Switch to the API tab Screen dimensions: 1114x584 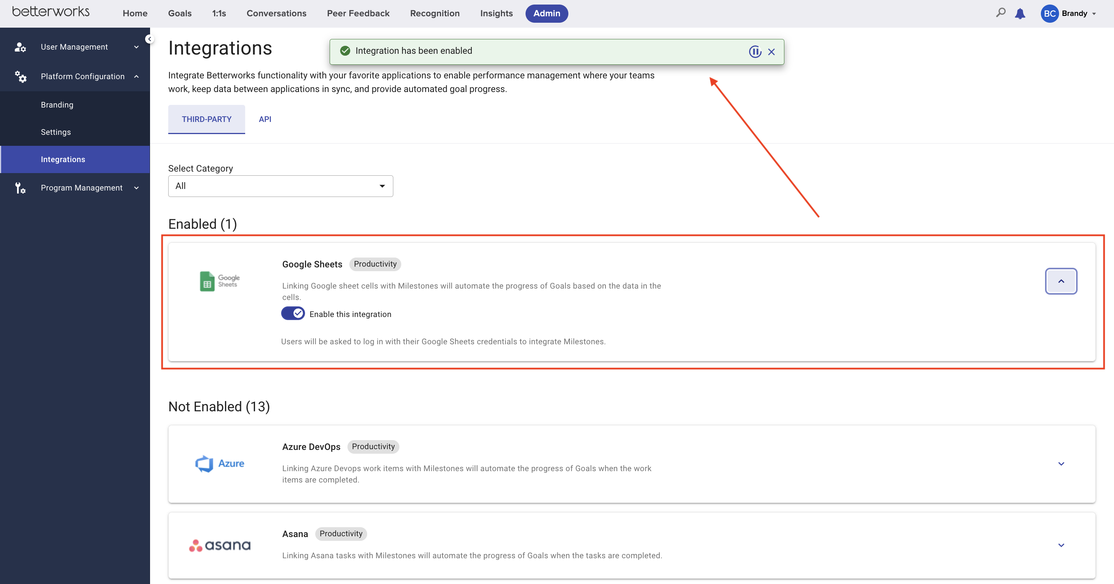[264, 119]
